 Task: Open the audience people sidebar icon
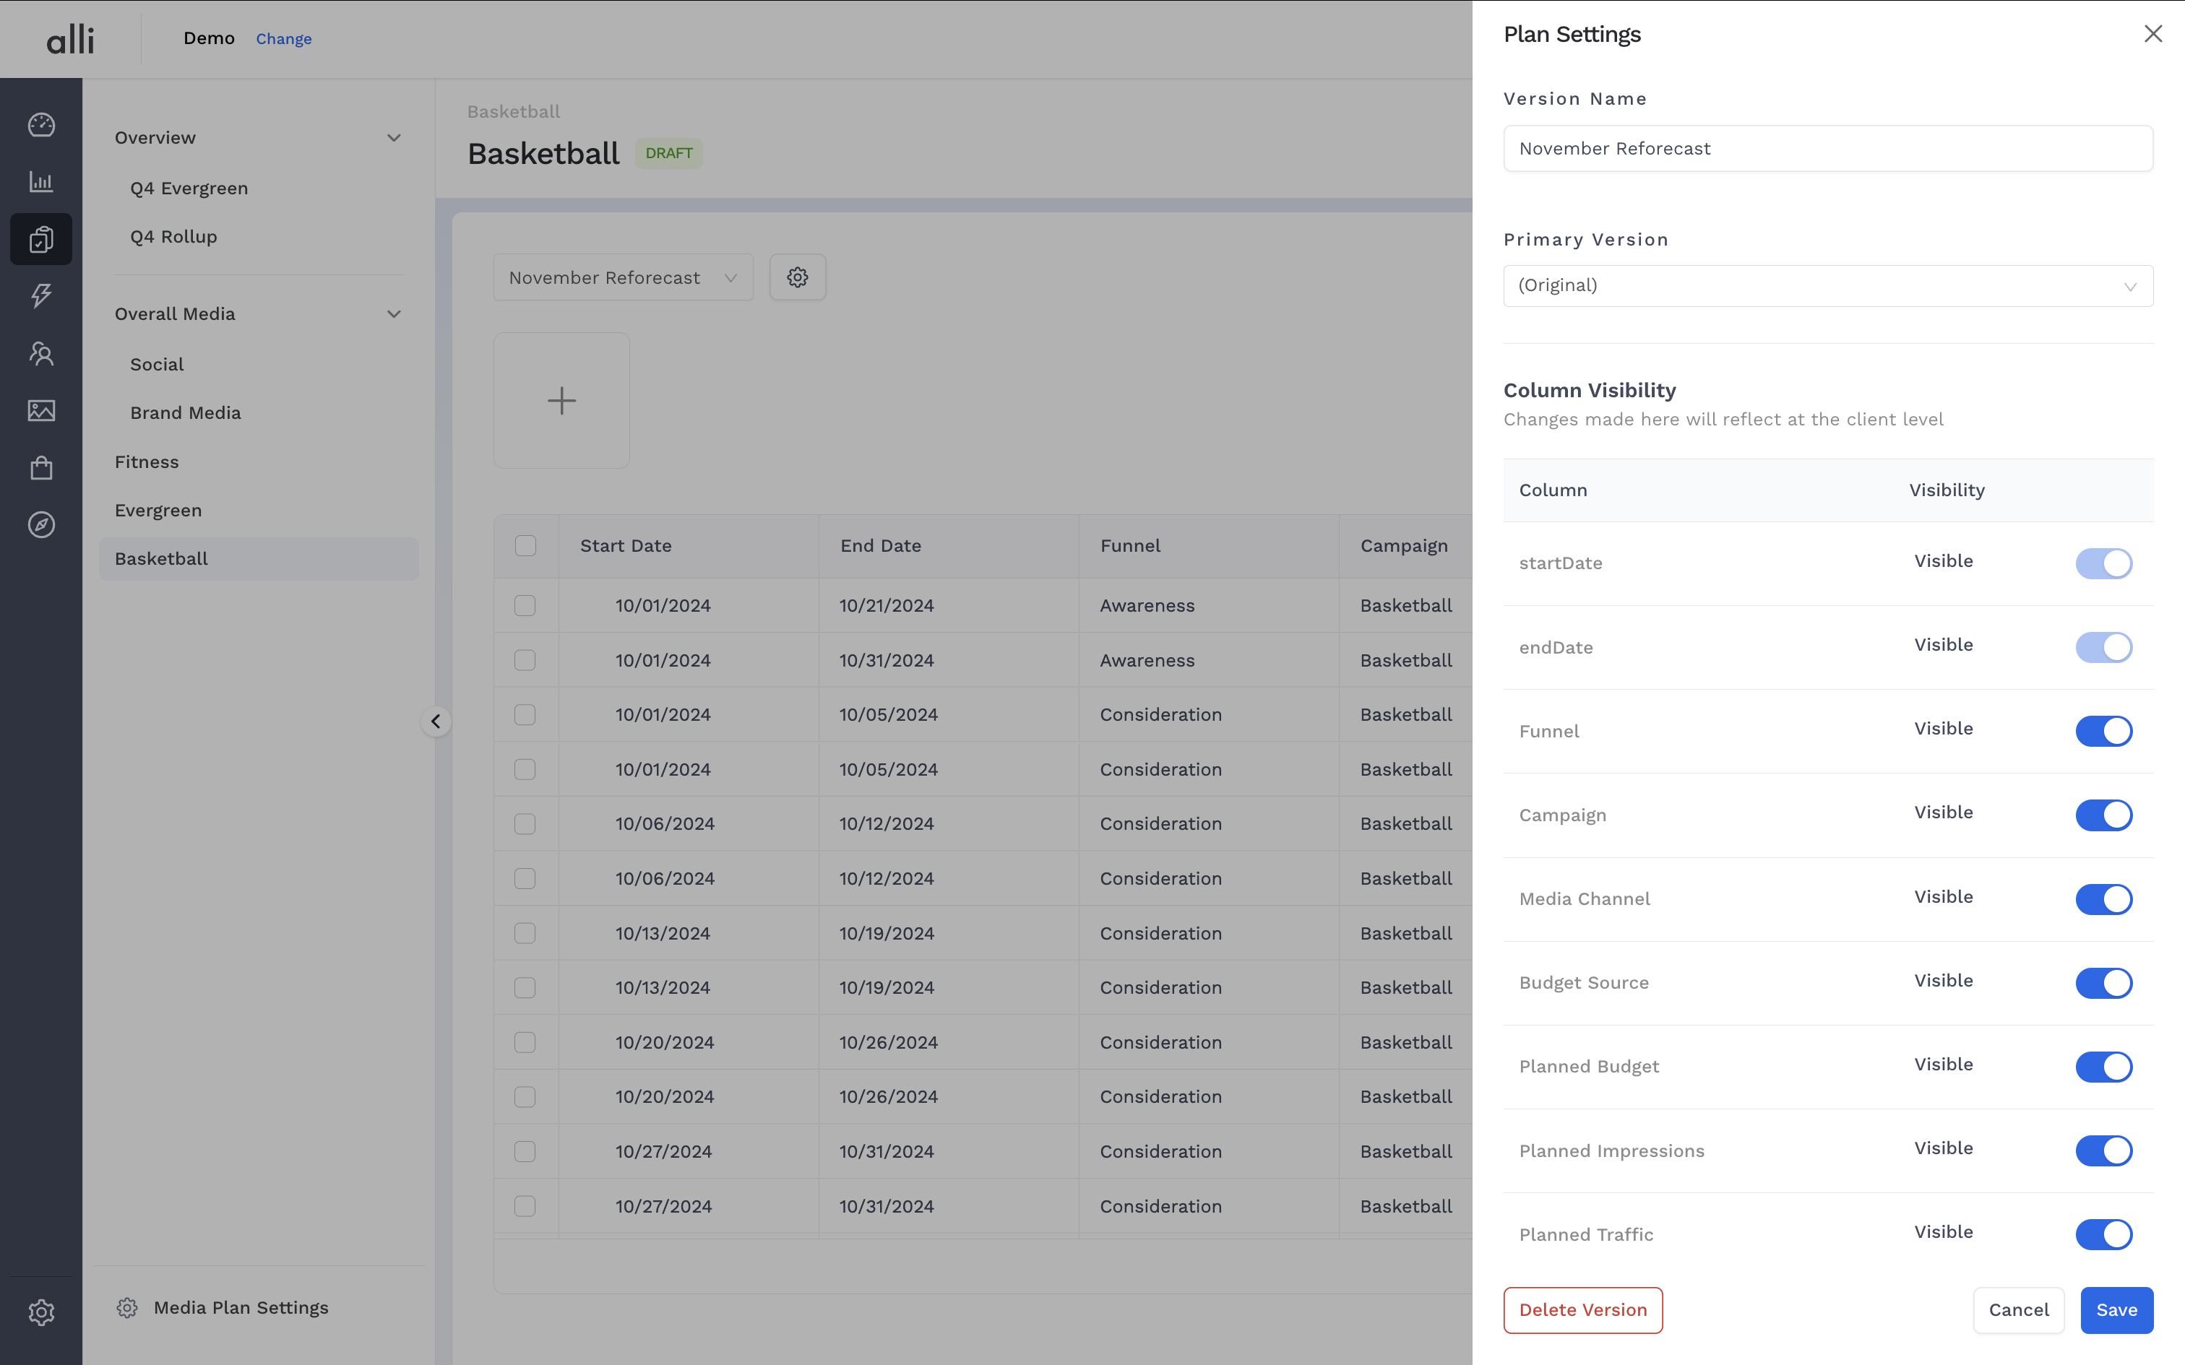[x=41, y=353]
